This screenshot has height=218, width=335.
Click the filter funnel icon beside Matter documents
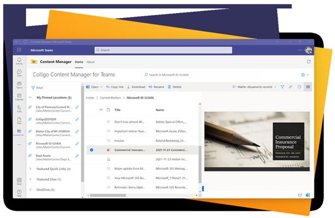point(282,87)
